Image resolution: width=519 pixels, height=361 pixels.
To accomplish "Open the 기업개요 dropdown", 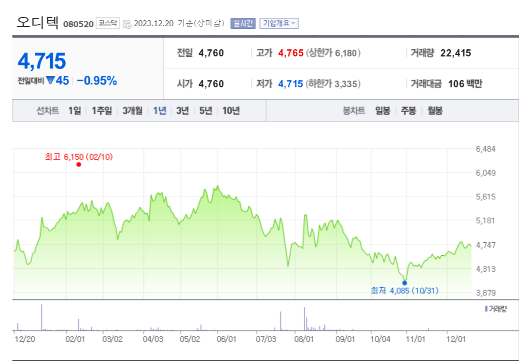I will pos(279,23).
